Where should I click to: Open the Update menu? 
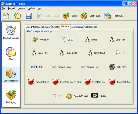point(32,9)
